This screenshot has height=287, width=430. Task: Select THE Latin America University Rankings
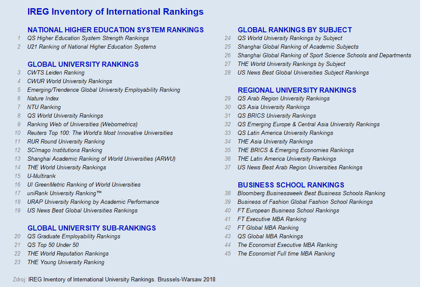(287, 159)
